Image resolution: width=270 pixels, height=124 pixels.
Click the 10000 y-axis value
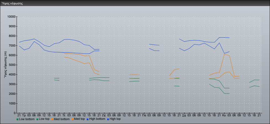[11, 17]
